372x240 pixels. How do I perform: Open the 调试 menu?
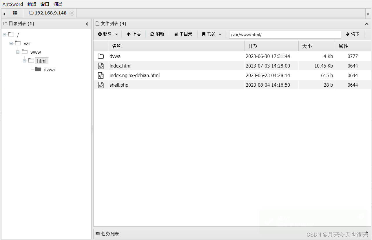(x=58, y=4)
